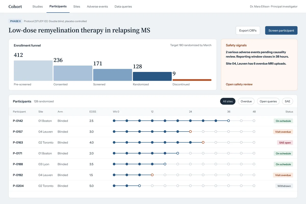Viewport: 306px width, 204px height.
Task: Click the Pre-screened funnel bar
Action: click(33, 71)
